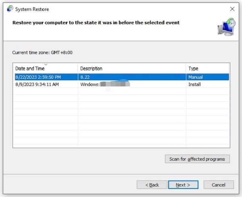
Task: Click the "System Restore" window title text
Action: [x=31, y=9]
